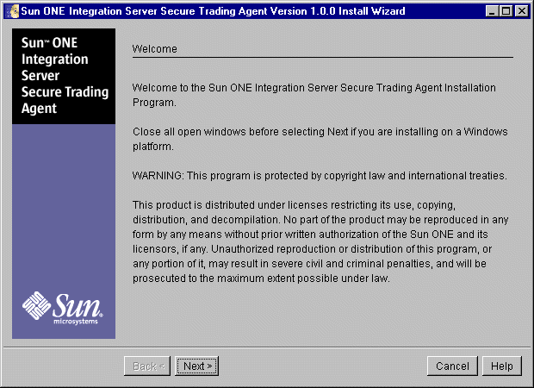Image resolution: width=534 pixels, height=388 pixels.
Task: Click the WARNING copyright law line
Action: (x=320, y=176)
